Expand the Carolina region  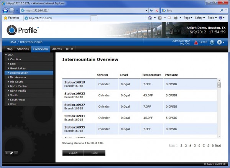(x=8, y=59)
